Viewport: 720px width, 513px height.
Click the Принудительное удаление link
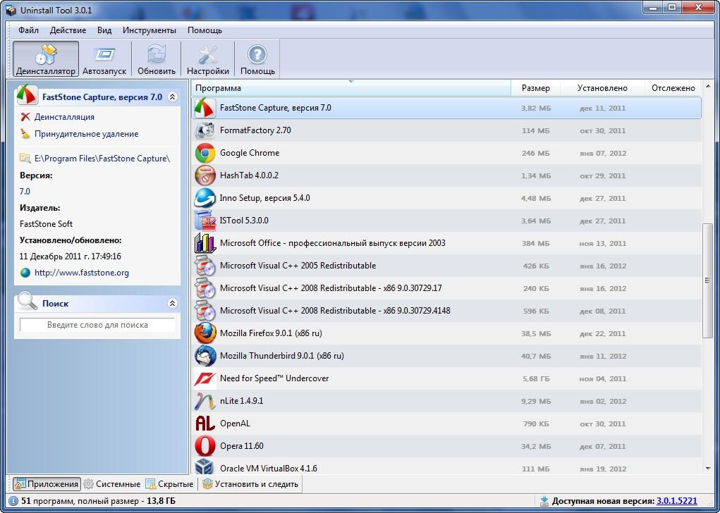86,134
